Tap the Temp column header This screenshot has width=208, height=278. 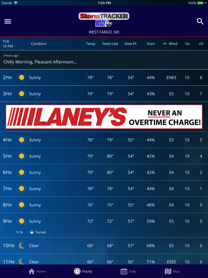pyautogui.click(x=90, y=43)
